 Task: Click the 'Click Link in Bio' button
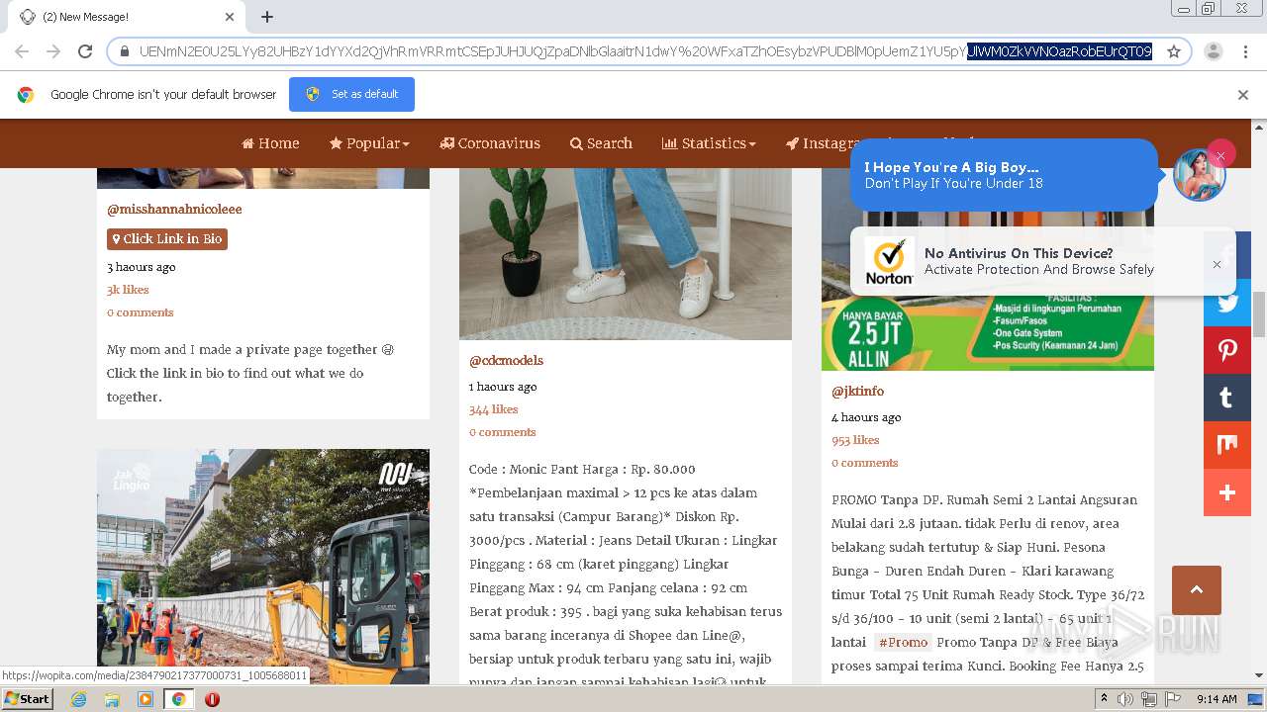point(167,239)
